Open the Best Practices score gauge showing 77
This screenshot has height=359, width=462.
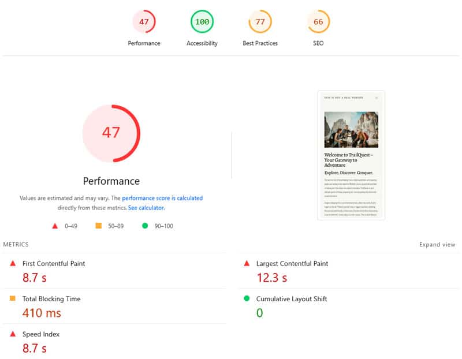260,22
